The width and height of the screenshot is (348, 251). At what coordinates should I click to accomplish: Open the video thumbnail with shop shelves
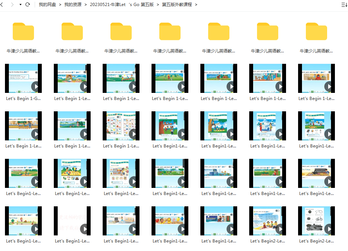121,173
